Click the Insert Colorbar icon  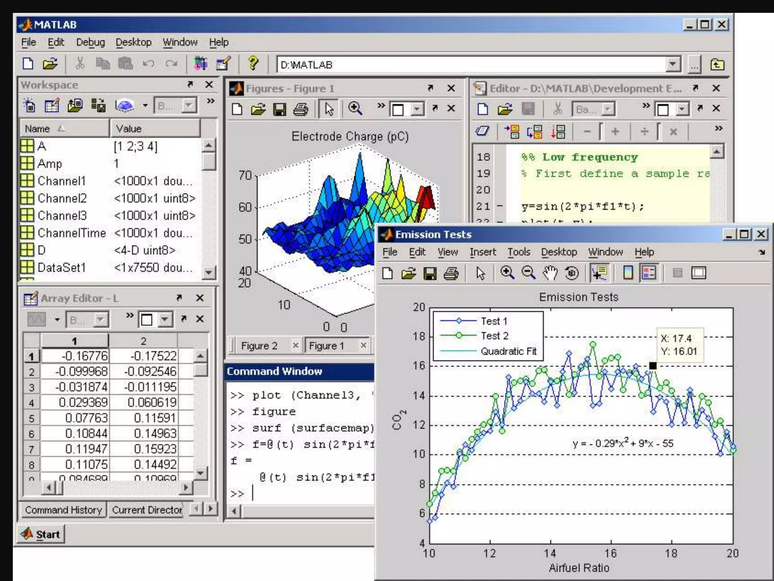628,273
